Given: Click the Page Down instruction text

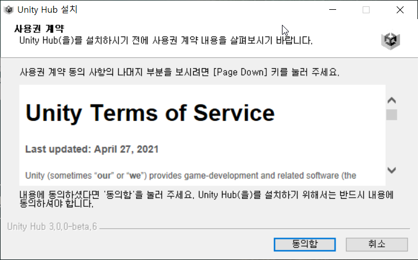Looking at the screenshot, I should 179,72.
